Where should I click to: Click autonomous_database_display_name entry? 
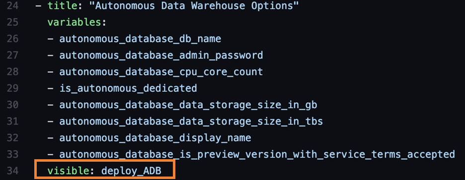[x=155, y=138]
